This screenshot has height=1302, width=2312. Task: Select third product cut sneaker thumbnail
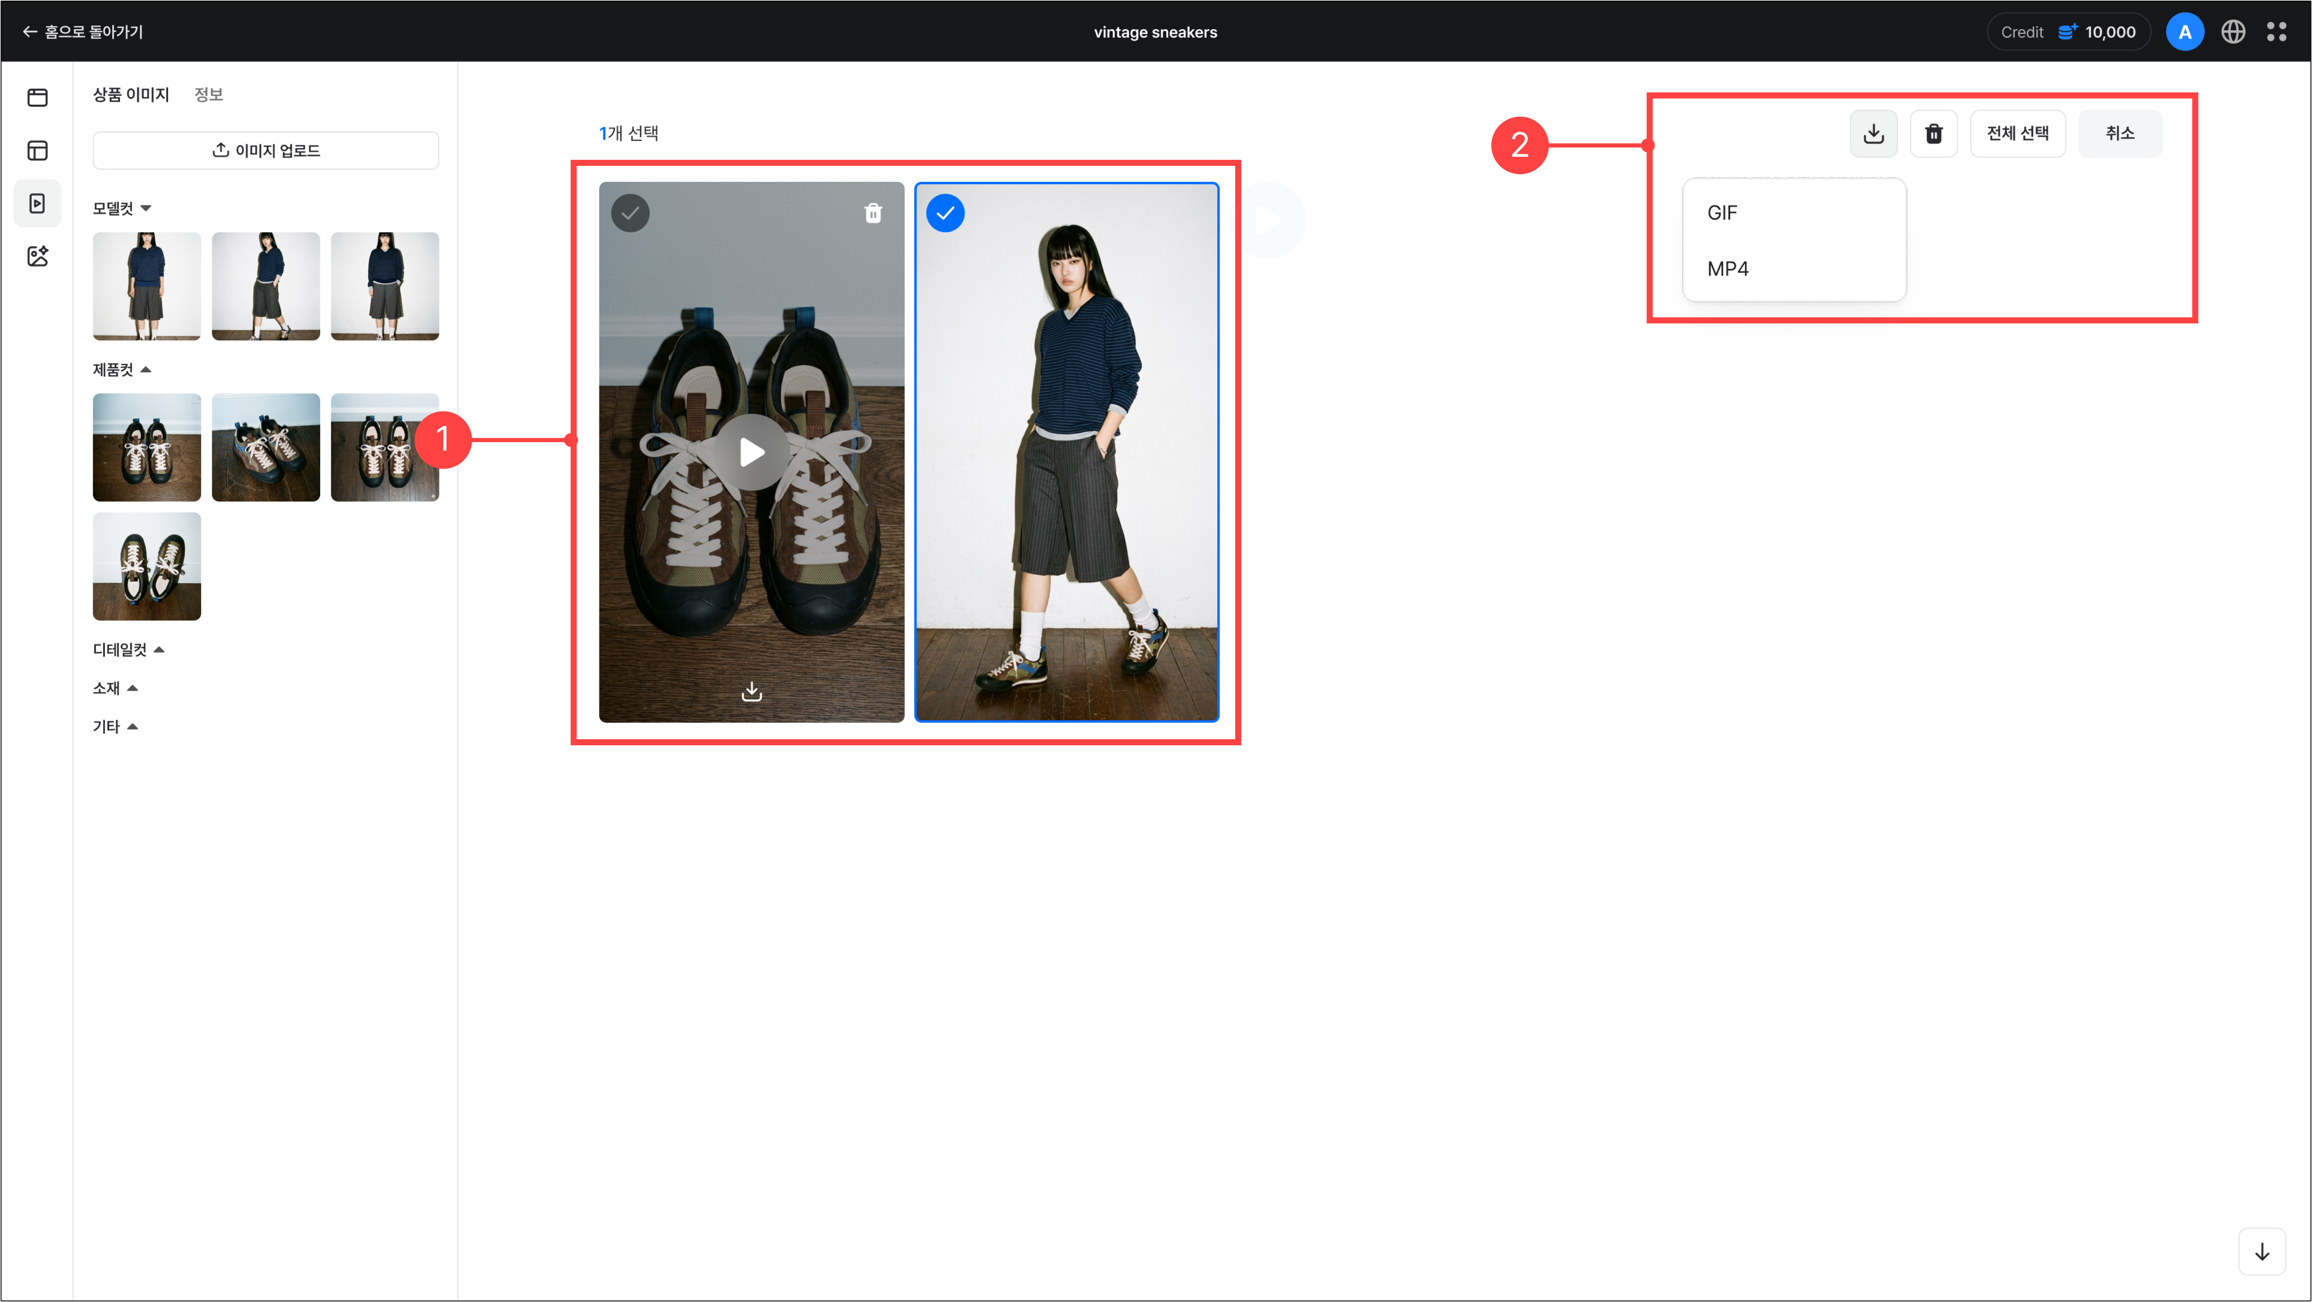(x=385, y=448)
